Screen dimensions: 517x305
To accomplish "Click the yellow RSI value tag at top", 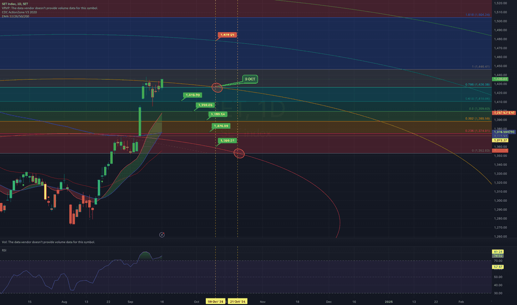I will click(x=498, y=252).
